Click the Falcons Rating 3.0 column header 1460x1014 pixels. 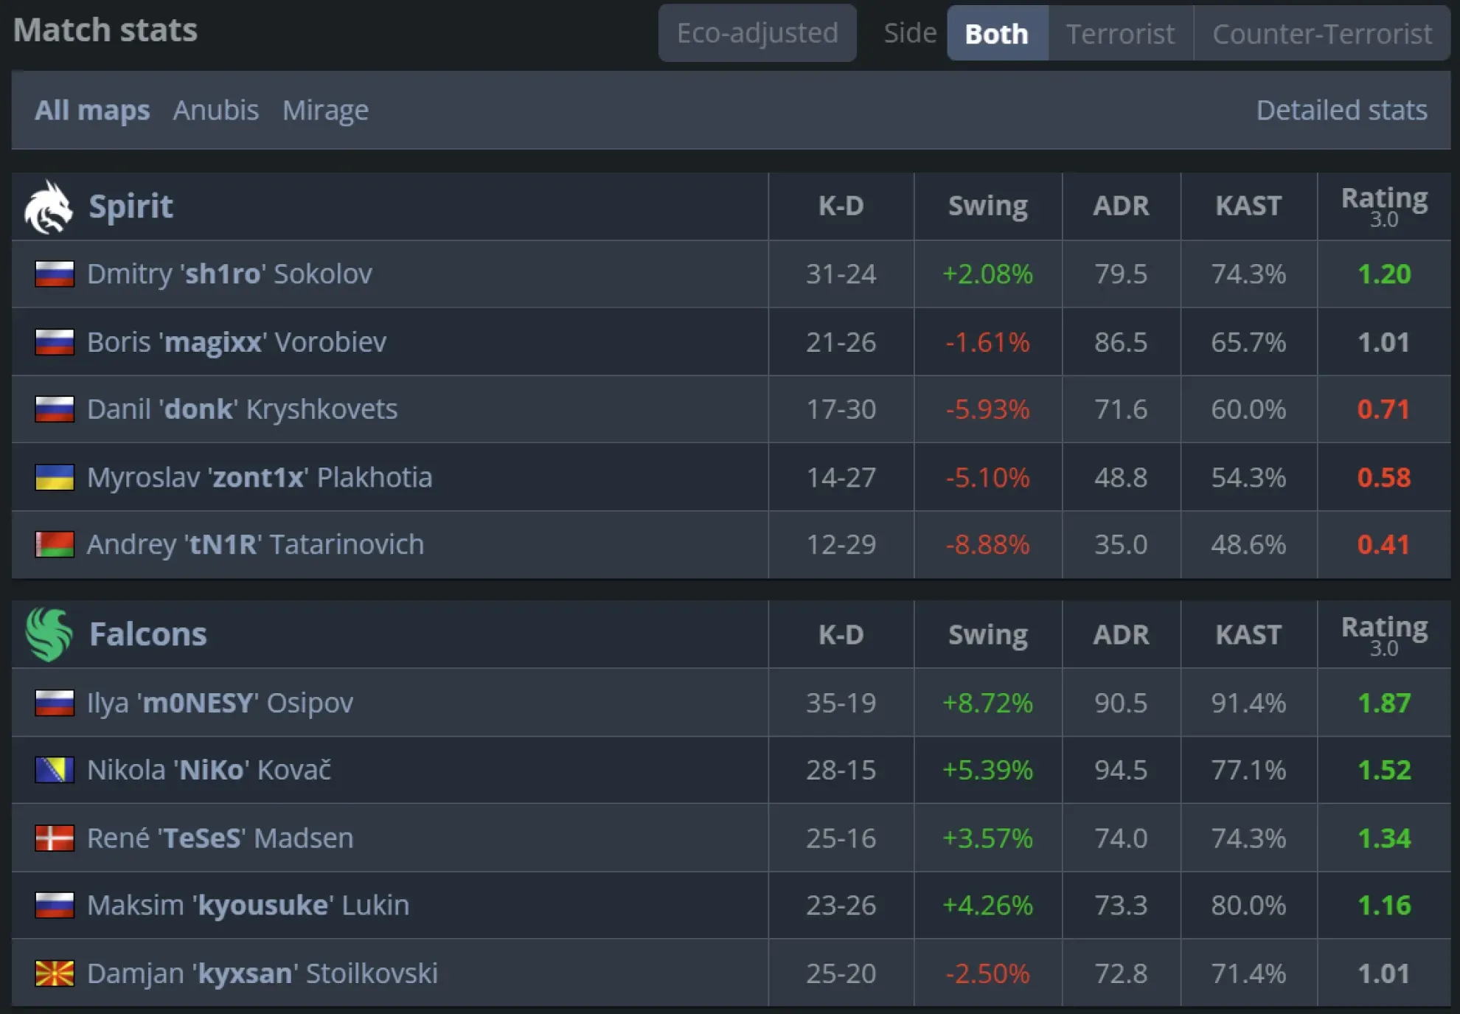[1384, 635]
